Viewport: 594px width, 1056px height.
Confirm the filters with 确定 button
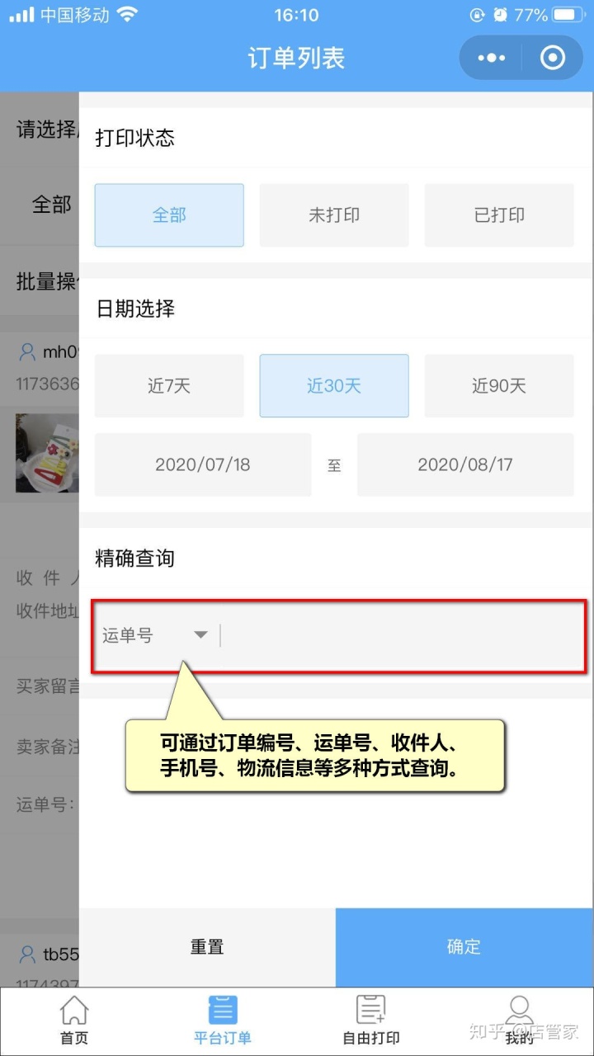[x=464, y=947]
